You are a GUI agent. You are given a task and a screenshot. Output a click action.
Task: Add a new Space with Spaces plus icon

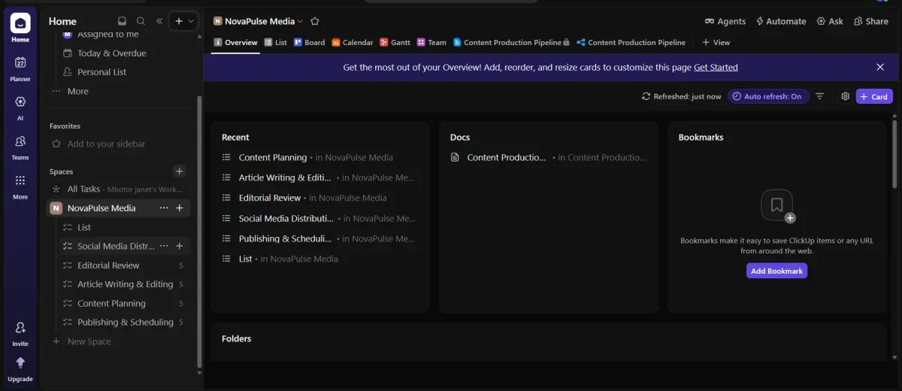point(179,171)
